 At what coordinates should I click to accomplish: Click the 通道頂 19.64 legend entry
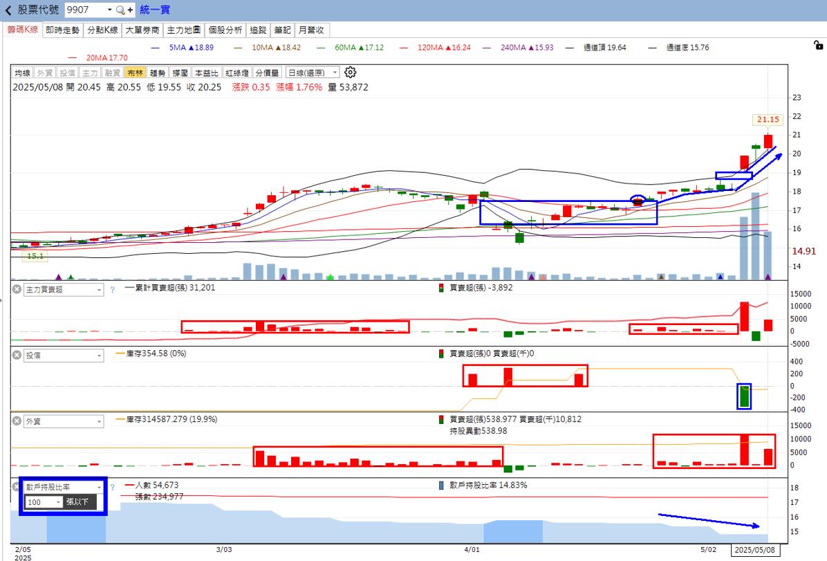click(x=596, y=48)
